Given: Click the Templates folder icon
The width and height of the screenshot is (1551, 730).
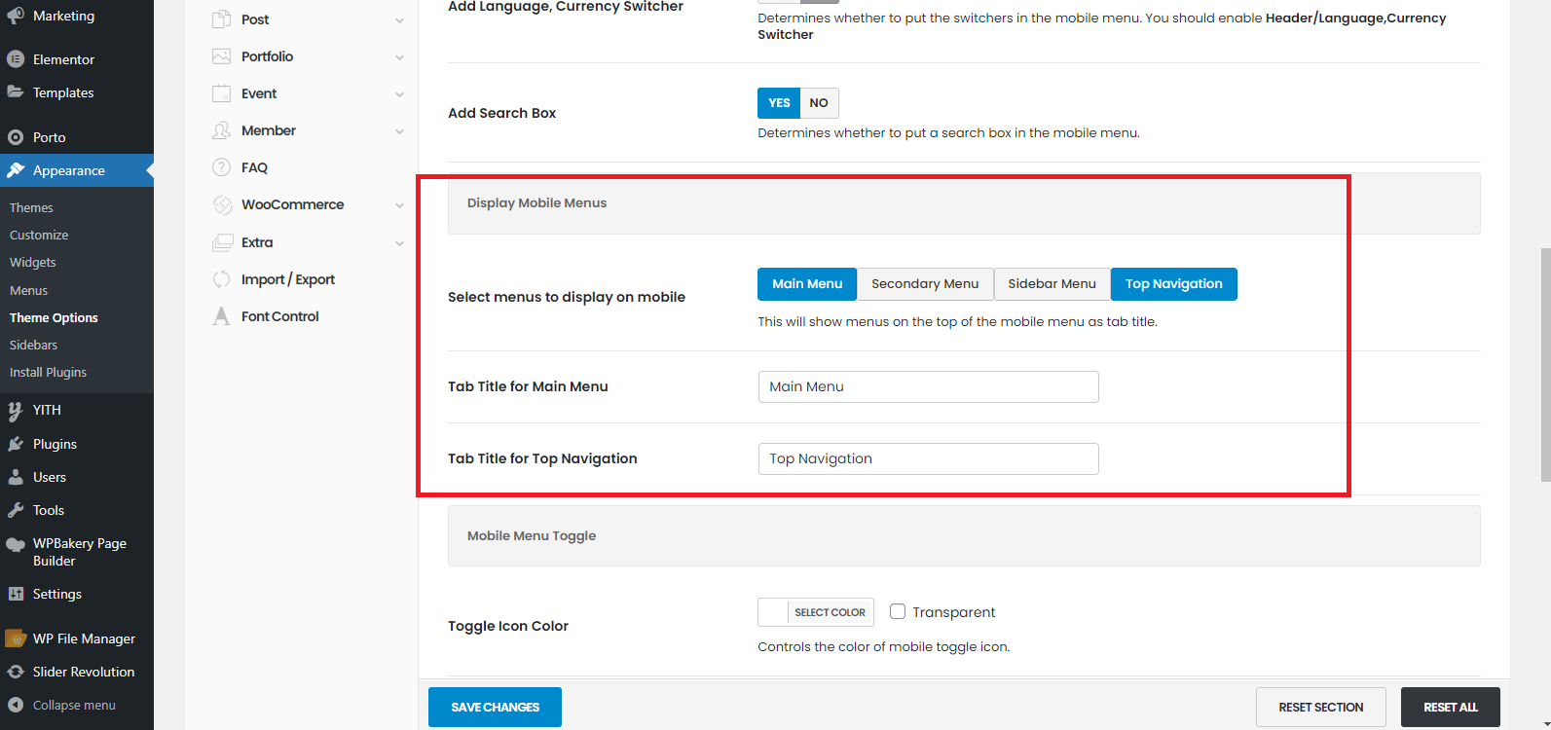Looking at the screenshot, I should (x=16, y=92).
